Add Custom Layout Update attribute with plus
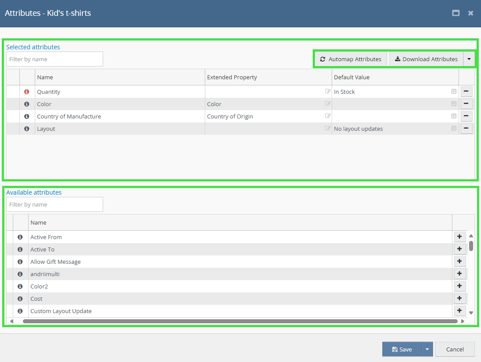Image resolution: width=481 pixels, height=362 pixels. pos(459,311)
